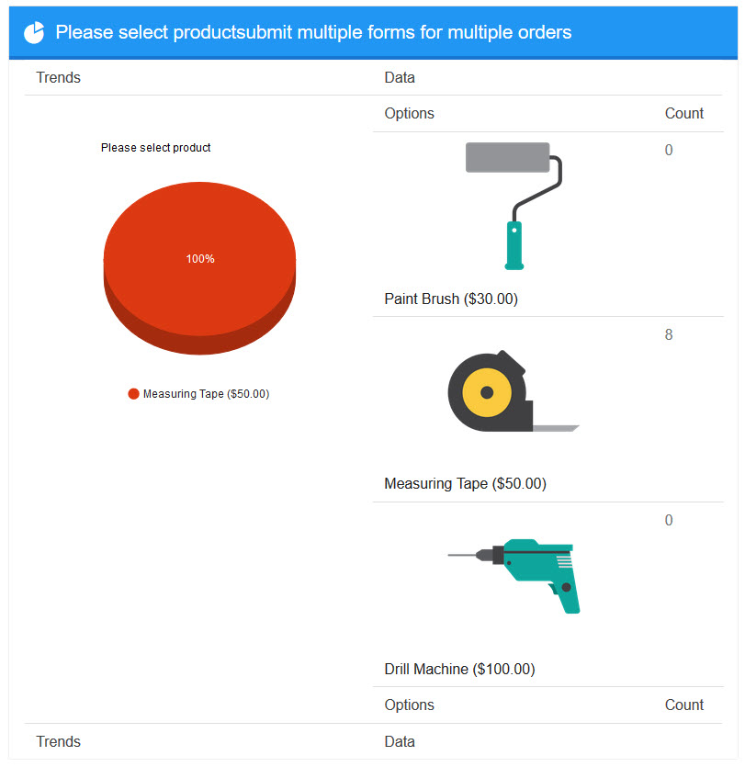
Task: Open the Data column header at top
Action: (400, 77)
